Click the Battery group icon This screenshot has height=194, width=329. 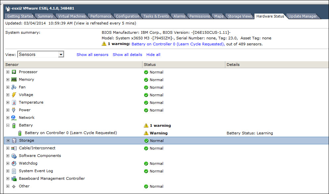[14, 125]
